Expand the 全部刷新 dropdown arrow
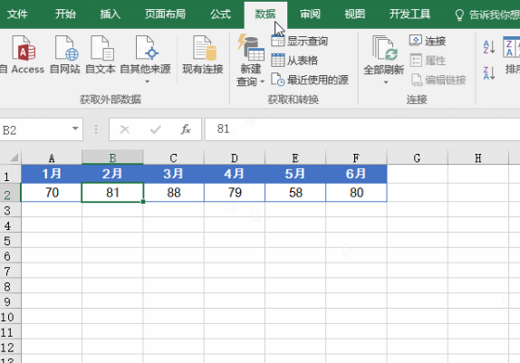This screenshot has height=363, width=520. 385,82
